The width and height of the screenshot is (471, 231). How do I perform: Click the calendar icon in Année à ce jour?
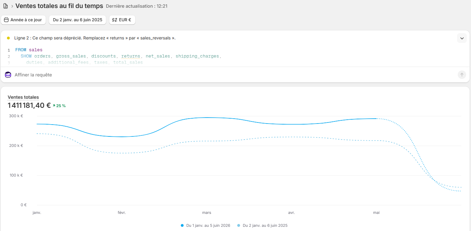tap(6, 20)
